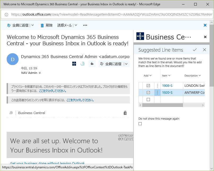Minimize the Microsoft Edge window
The image size is (214, 171).
coord(183,4)
